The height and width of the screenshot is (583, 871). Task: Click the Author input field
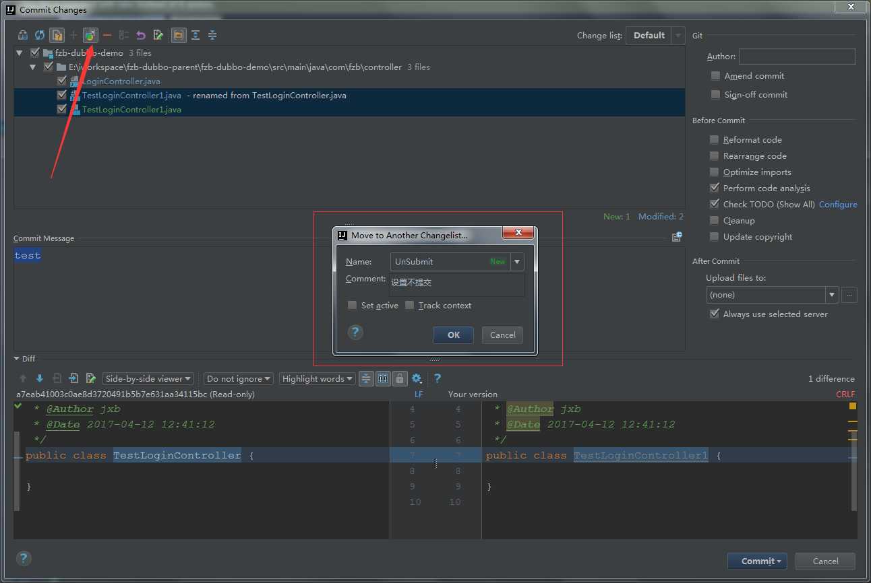[x=798, y=57]
